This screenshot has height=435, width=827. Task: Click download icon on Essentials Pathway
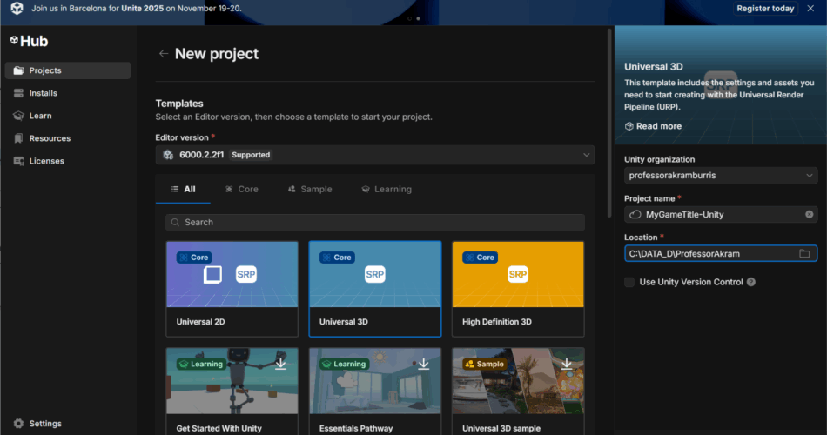pos(424,364)
